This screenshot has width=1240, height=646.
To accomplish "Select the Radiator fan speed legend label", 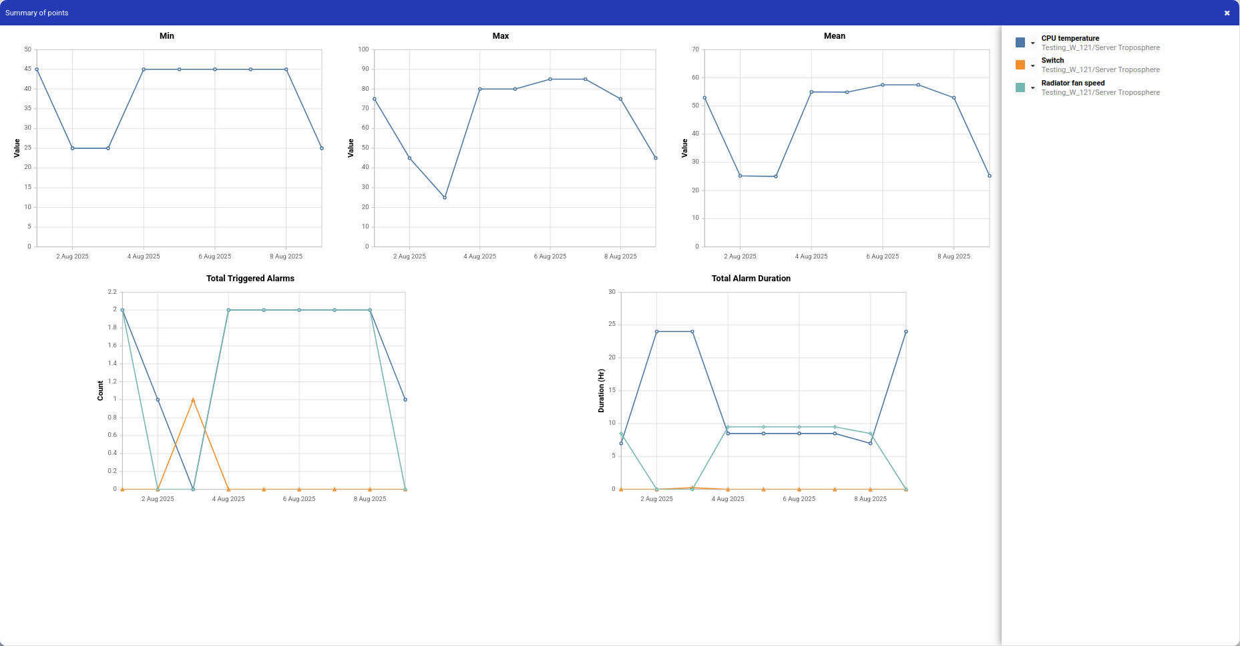I will pos(1073,83).
